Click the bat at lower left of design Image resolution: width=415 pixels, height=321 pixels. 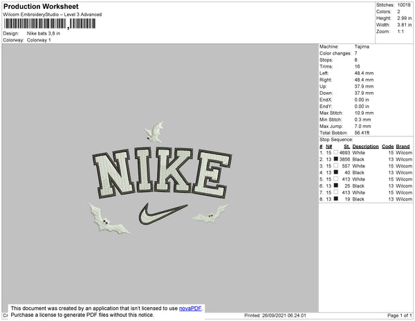click(108, 219)
